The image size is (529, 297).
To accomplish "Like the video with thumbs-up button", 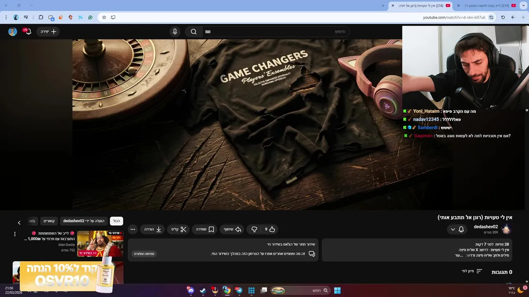I will 270,229.
